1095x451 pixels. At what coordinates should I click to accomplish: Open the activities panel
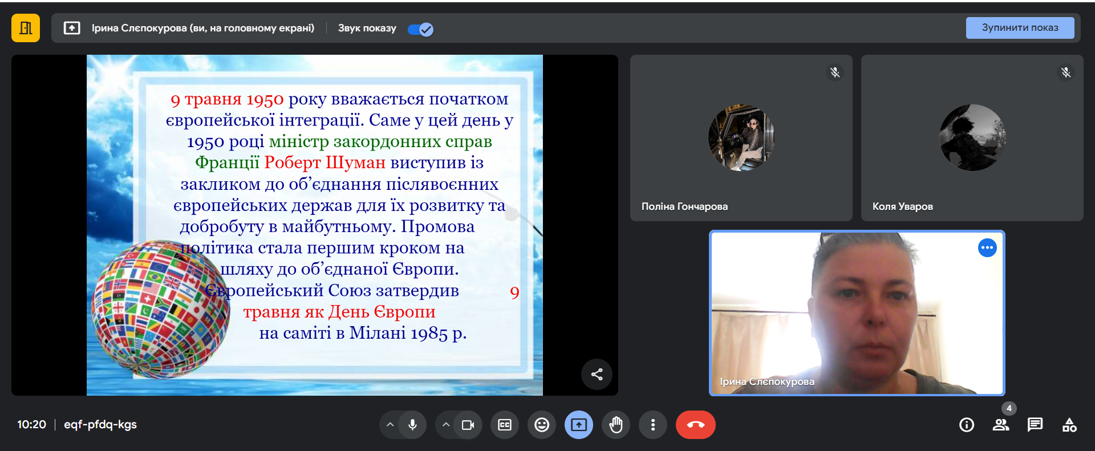click(1069, 425)
